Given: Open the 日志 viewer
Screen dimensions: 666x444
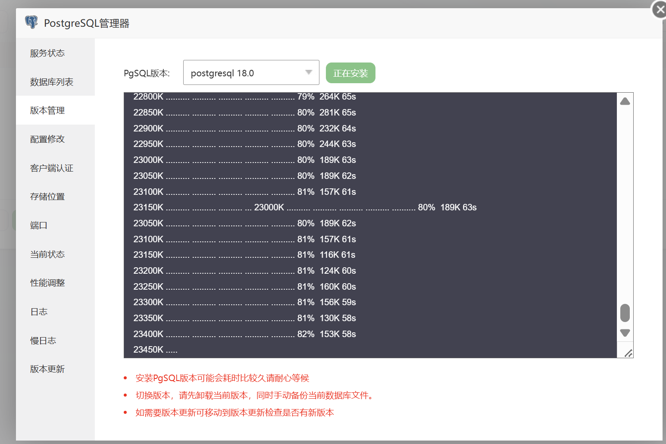Looking at the screenshot, I should (x=38, y=311).
